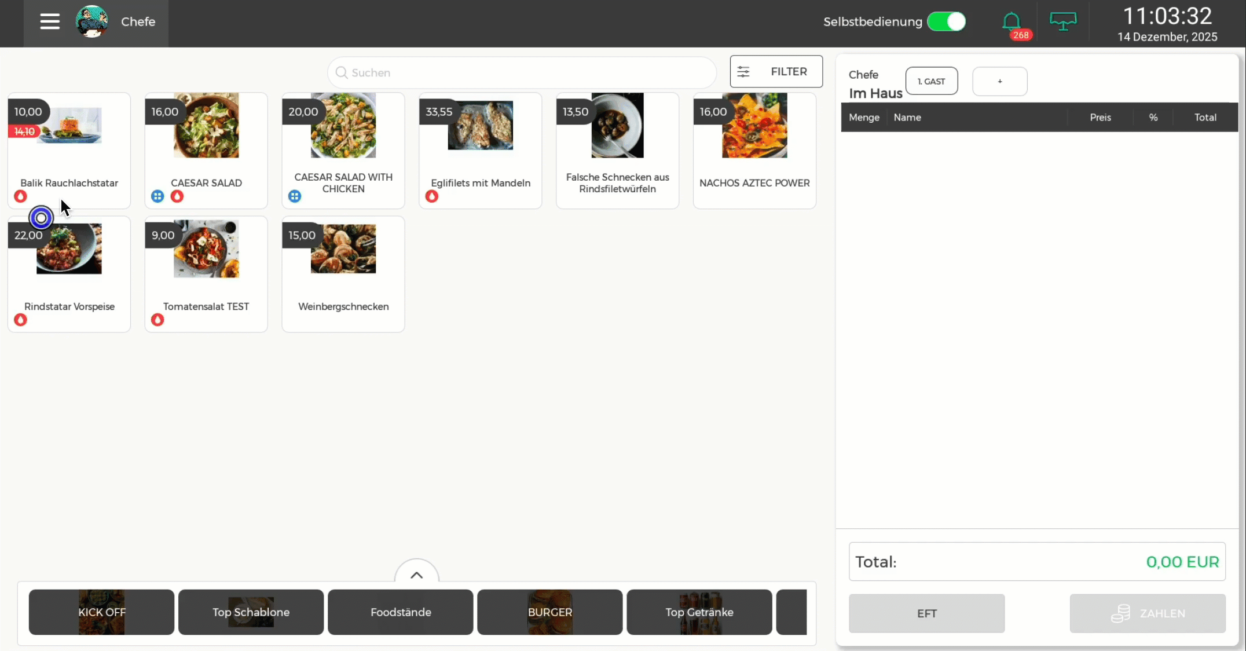Image resolution: width=1246 pixels, height=651 pixels.
Task: Open the hamburger main menu
Action: pos(50,22)
